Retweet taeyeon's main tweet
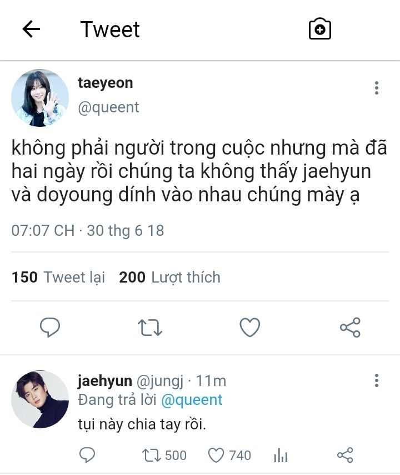The height and width of the screenshot is (475, 400). coord(150,328)
